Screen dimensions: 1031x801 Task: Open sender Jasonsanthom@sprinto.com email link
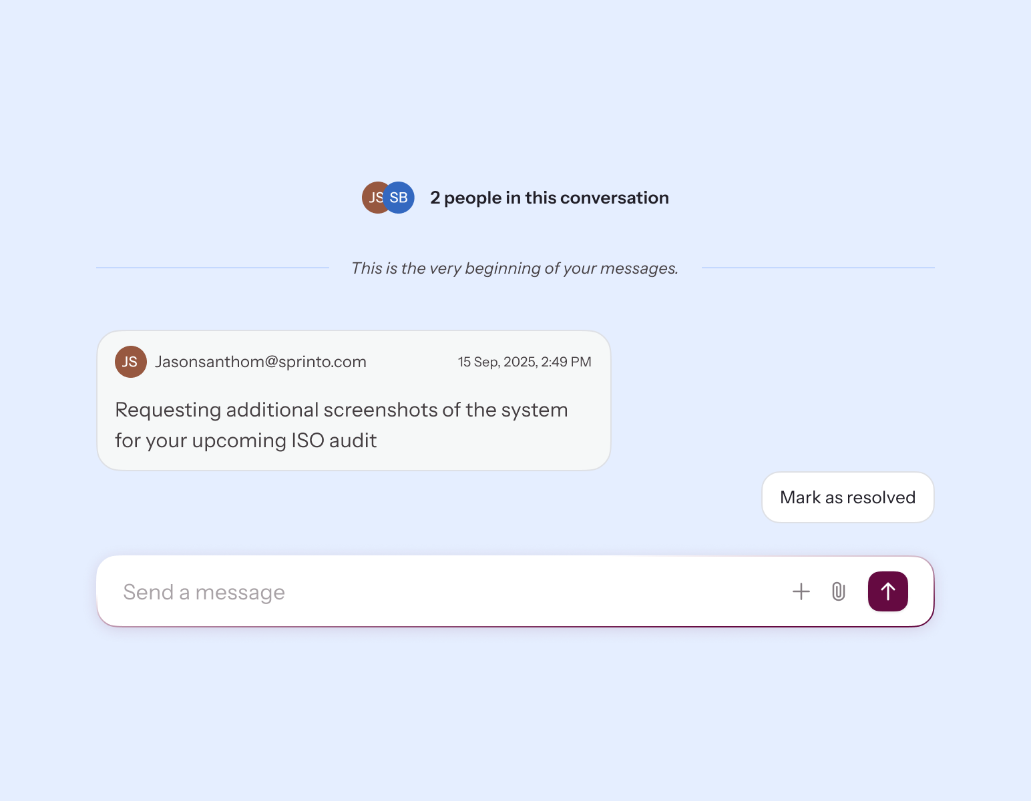(260, 362)
